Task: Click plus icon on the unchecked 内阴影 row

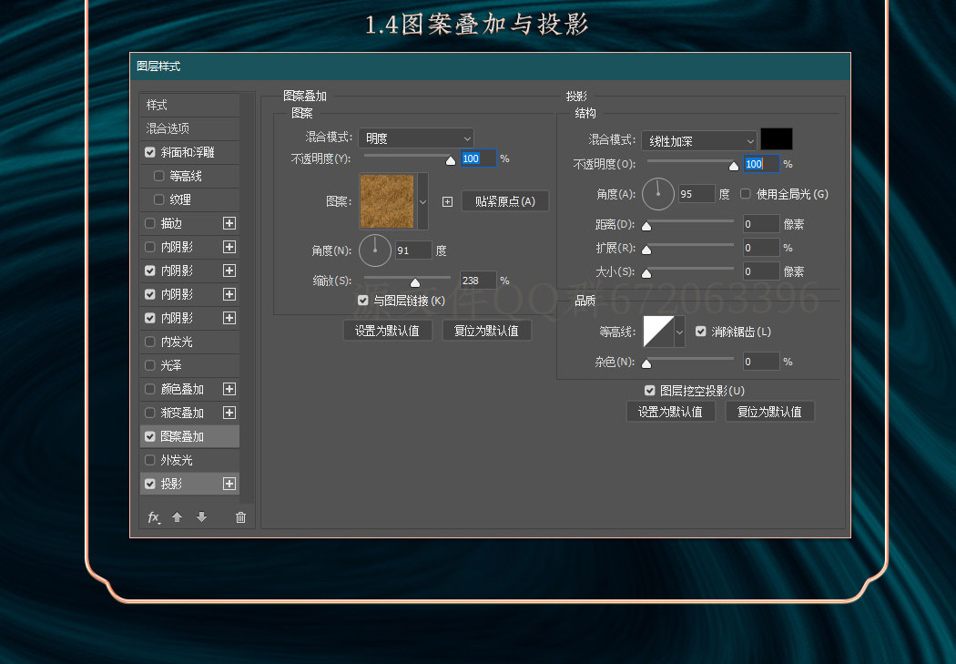Action: pos(229,247)
